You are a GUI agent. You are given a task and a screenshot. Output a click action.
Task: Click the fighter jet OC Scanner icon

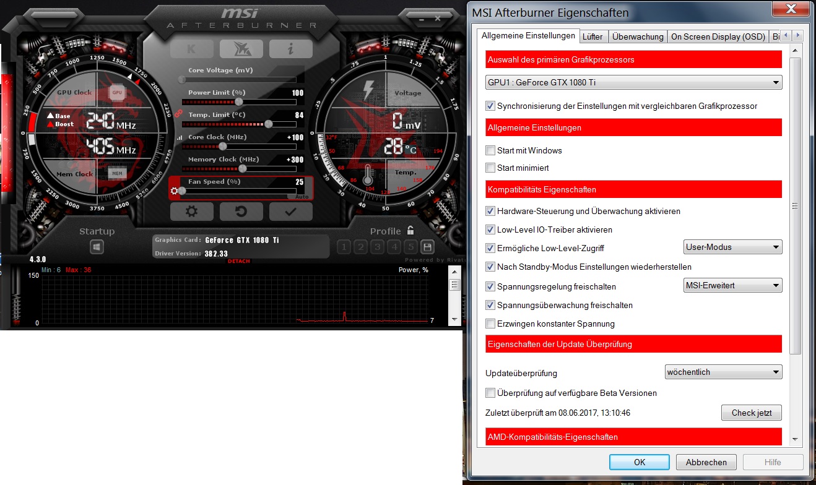(x=241, y=49)
